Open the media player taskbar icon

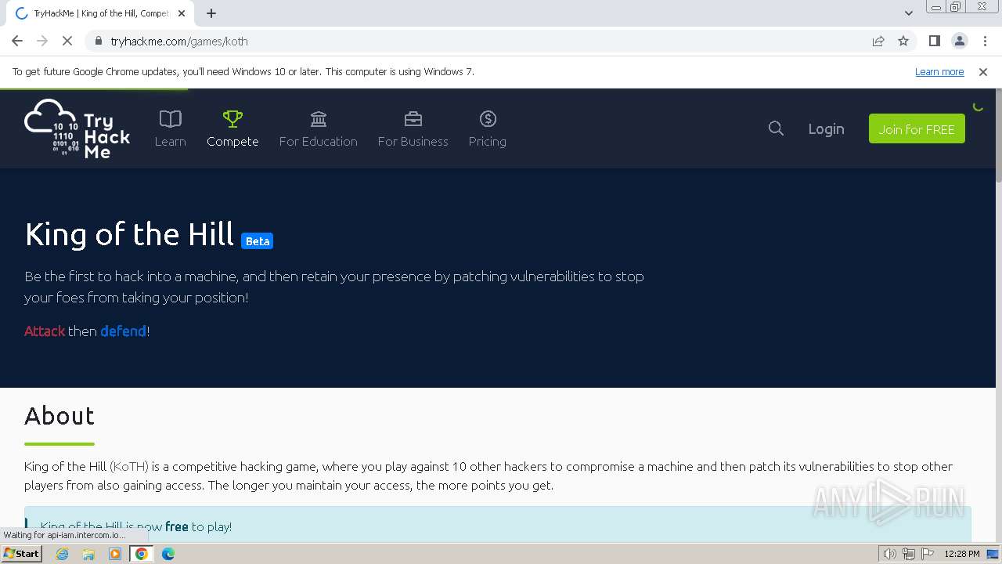[115, 554]
